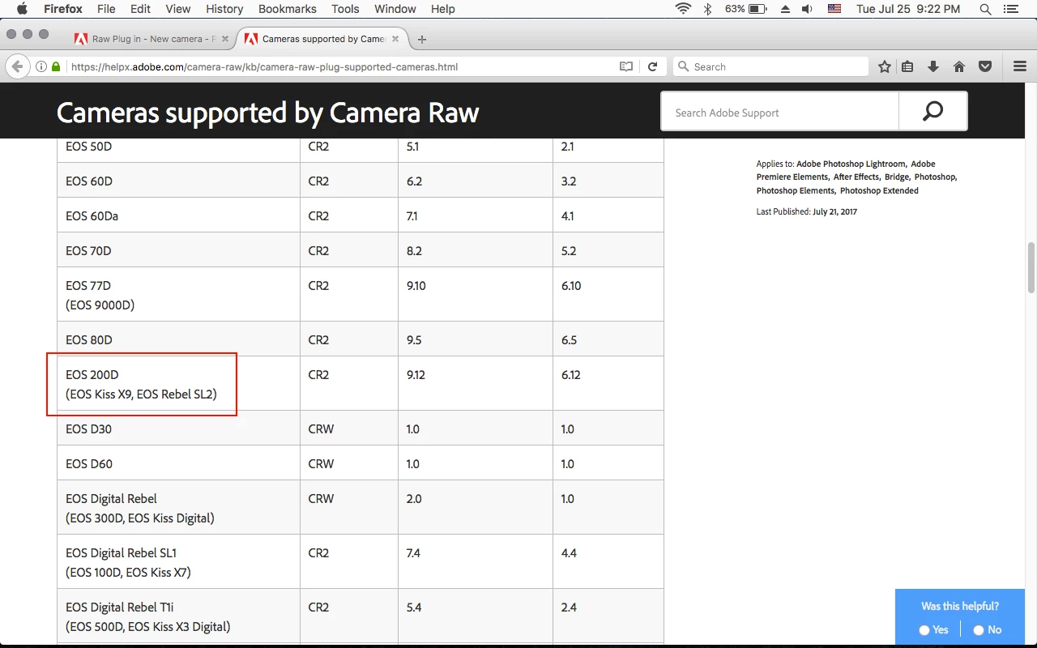Open Photoshop Elements link
The image size is (1037, 648).
point(795,190)
